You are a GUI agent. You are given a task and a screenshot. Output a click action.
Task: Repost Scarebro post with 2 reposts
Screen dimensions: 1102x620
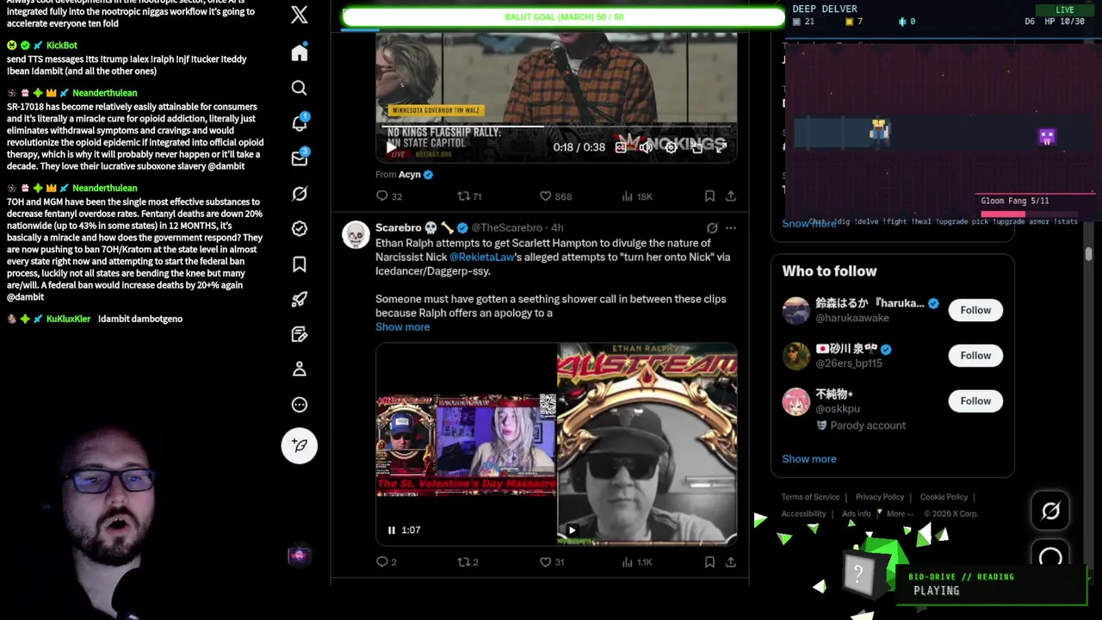coord(467,562)
